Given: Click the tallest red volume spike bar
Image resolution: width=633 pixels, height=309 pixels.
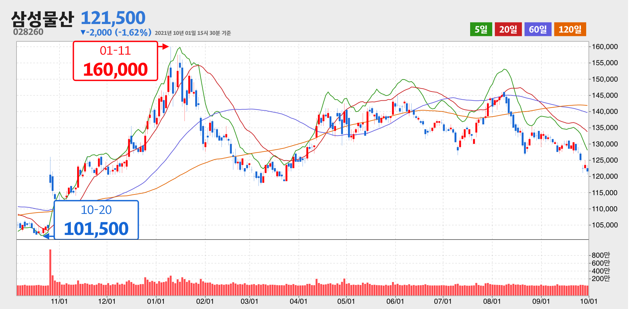Looking at the screenshot, I should click(50, 272).
